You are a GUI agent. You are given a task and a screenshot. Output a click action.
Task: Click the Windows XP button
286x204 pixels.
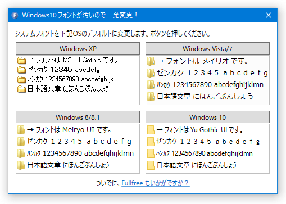click(x=78, y=48)
